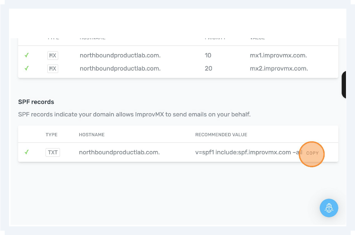Screen dimensions: 355x235
Task: Click the HOSTNAME column label
Action: [x=91, y=134]
